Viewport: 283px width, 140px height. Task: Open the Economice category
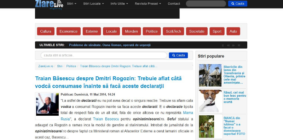coord(68,31)
